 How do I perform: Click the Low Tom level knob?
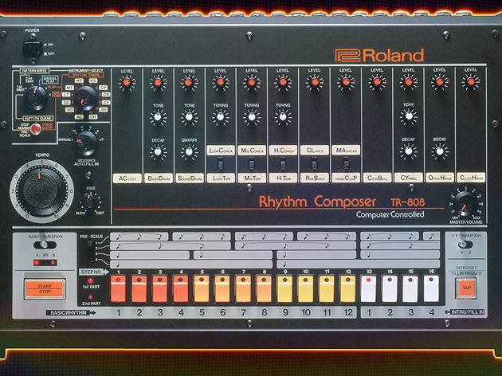(220, 82)
